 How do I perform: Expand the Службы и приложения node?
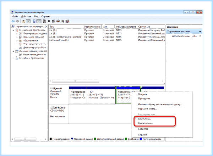pos(13,58)
